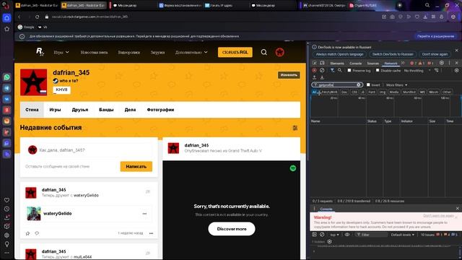The height and width of the screenshot is (260, 462).
Task: Enable the Preserve log checkbox
Action: (349, 71)
